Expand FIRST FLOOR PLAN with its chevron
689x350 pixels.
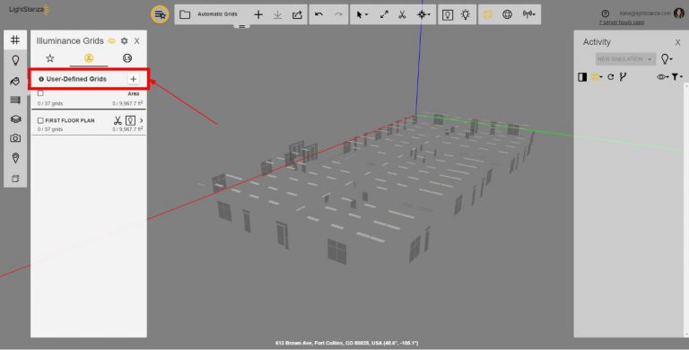(141, 120)
